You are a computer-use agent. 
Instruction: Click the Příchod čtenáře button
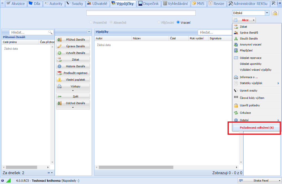[73, 39]
